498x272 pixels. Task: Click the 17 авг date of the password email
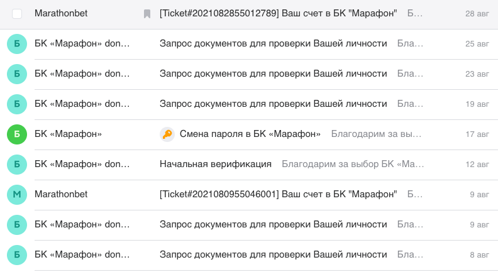coord(477,134)
